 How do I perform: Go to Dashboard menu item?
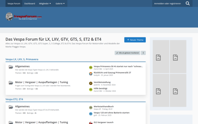tap(30, 3)
